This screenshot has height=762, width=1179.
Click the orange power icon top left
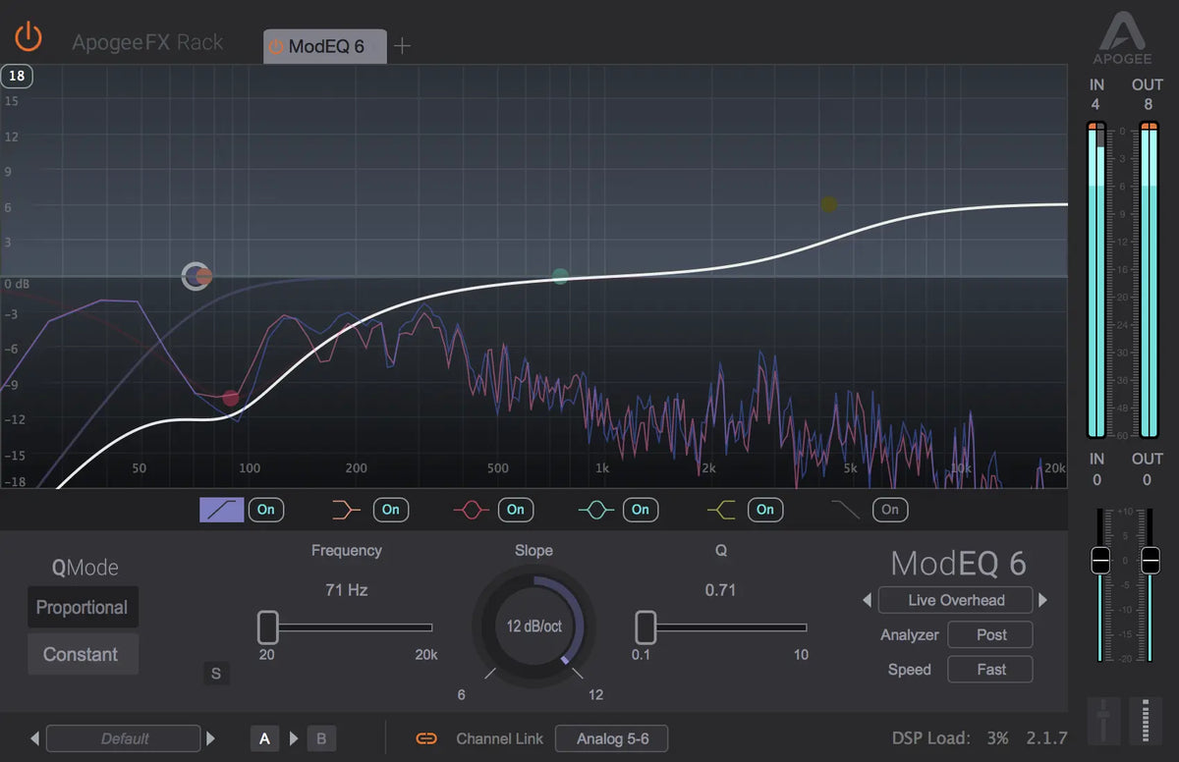[x=28, y=36]
